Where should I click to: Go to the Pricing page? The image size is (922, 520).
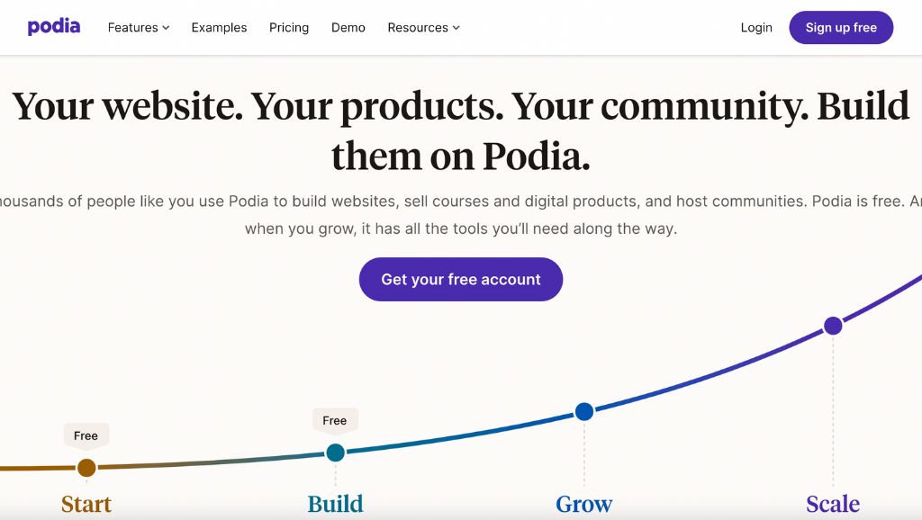pos(289,28)
